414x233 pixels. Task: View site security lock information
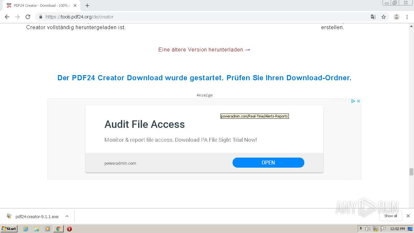40,17
